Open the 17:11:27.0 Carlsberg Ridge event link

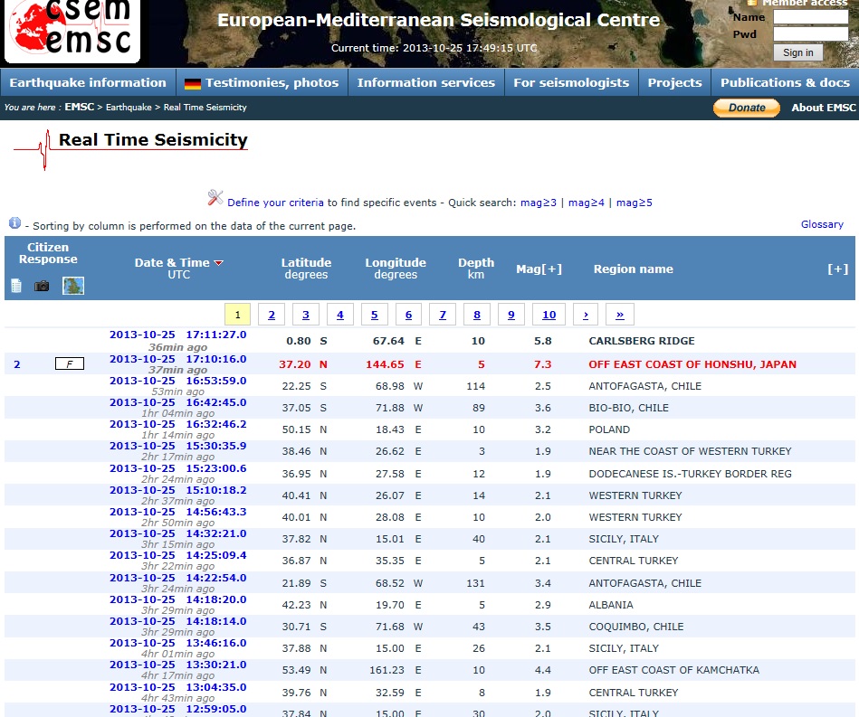(x=178, y=335)
